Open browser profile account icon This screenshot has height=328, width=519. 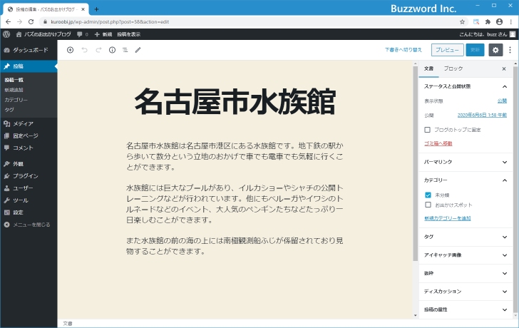pyautogui.click(x=500, y=22)
